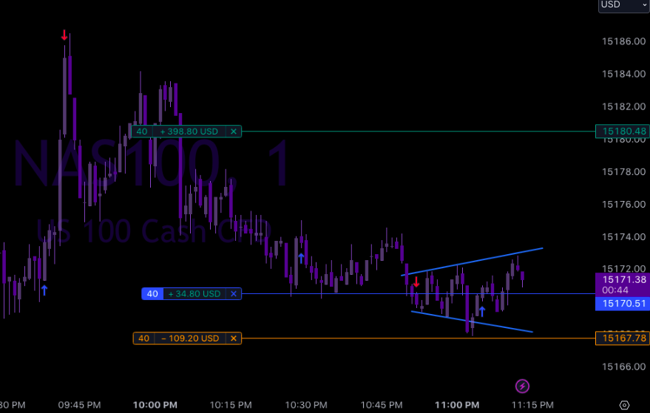Click the 15180.48 take profit price tag
Viewport: 650px width, 413px height.
coord(623,132)
